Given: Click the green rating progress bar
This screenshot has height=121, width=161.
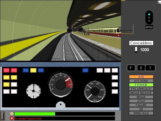Looking at the screenshot, I should click(35, 114).
